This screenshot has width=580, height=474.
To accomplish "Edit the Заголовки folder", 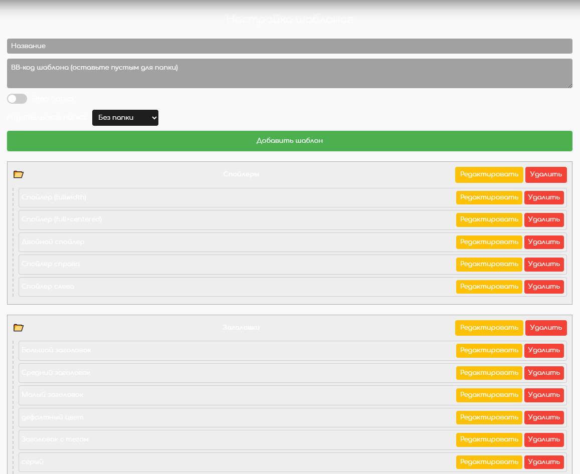I will click(489, 328).
